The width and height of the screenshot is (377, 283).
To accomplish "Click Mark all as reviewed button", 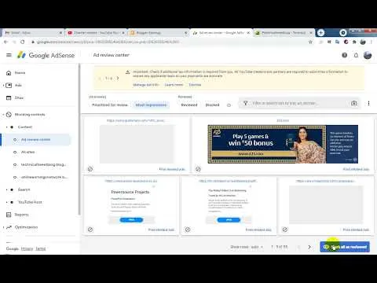I will 345,247.
